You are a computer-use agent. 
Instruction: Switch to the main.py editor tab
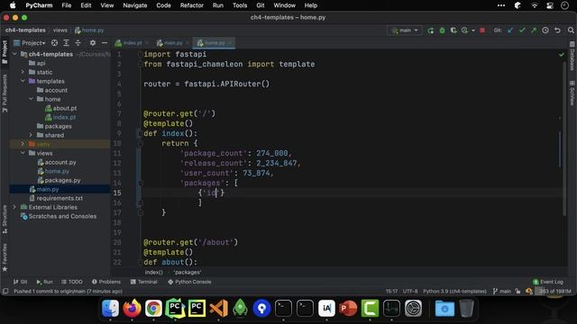173,43
